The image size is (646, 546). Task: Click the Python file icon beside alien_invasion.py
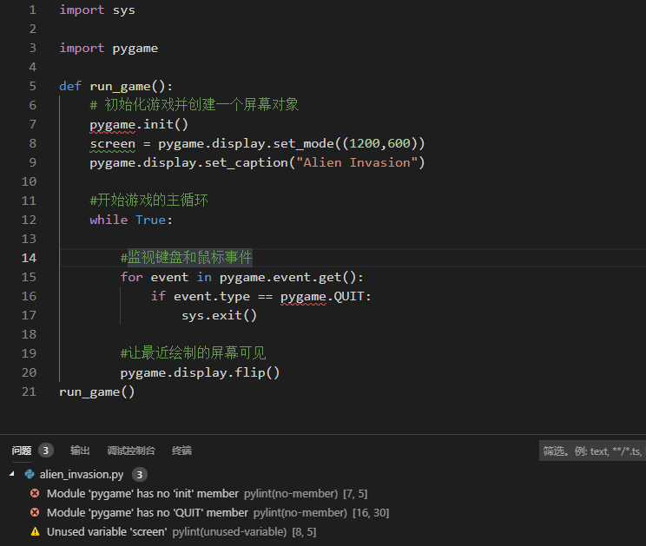coord(30,474)
